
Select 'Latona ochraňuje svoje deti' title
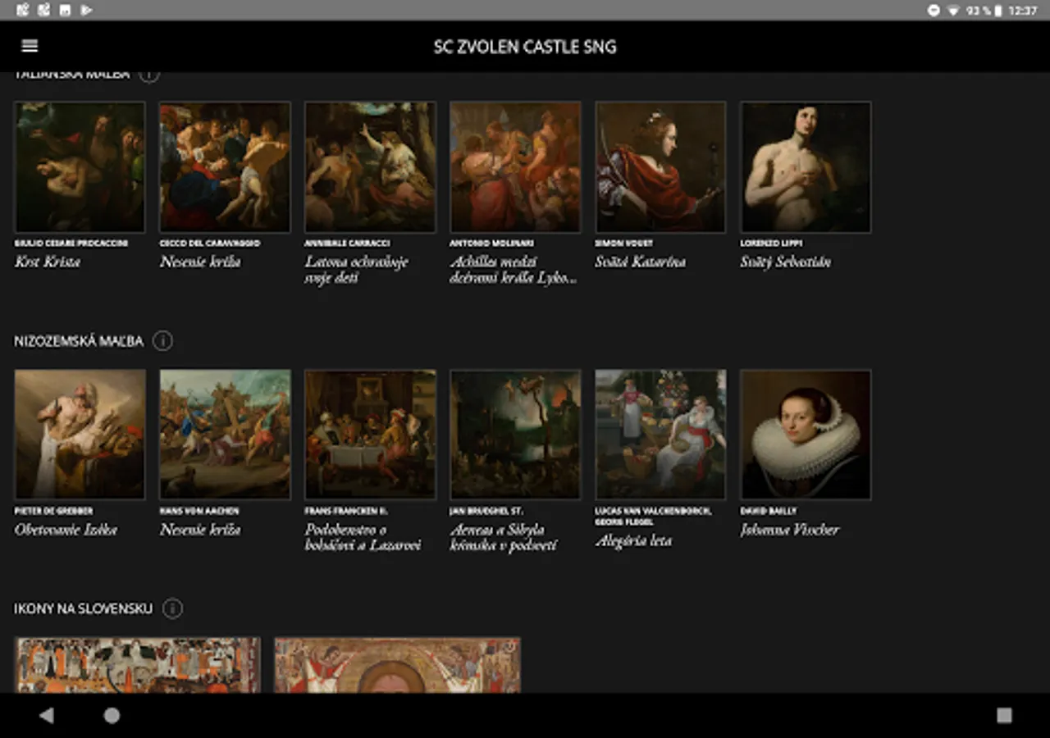click(x=357, y=270)
